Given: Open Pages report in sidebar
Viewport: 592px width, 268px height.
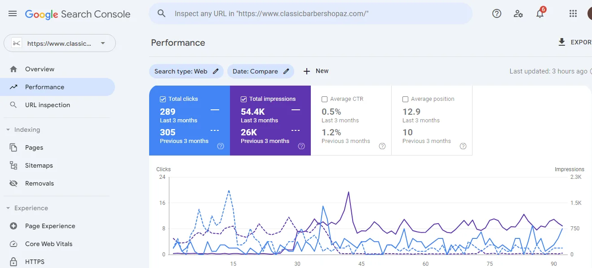Looking at the screenshot, I should (x=57, y=147).
